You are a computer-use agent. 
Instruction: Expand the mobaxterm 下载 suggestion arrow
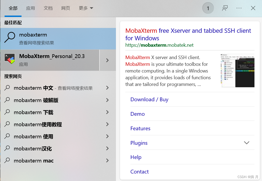107,112
